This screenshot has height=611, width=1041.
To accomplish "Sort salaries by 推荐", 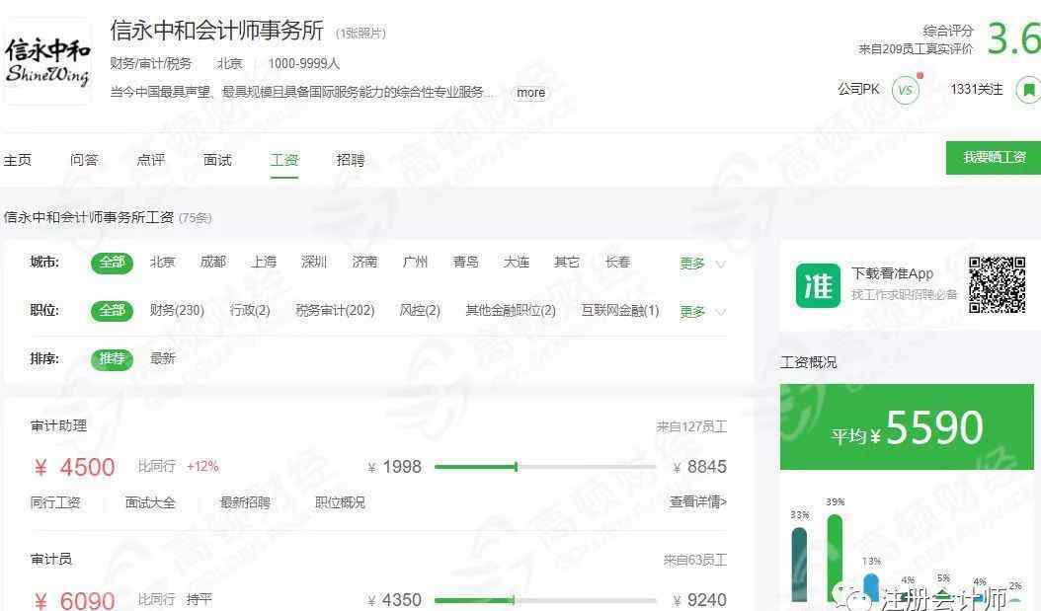I will (x=112, y=359).
